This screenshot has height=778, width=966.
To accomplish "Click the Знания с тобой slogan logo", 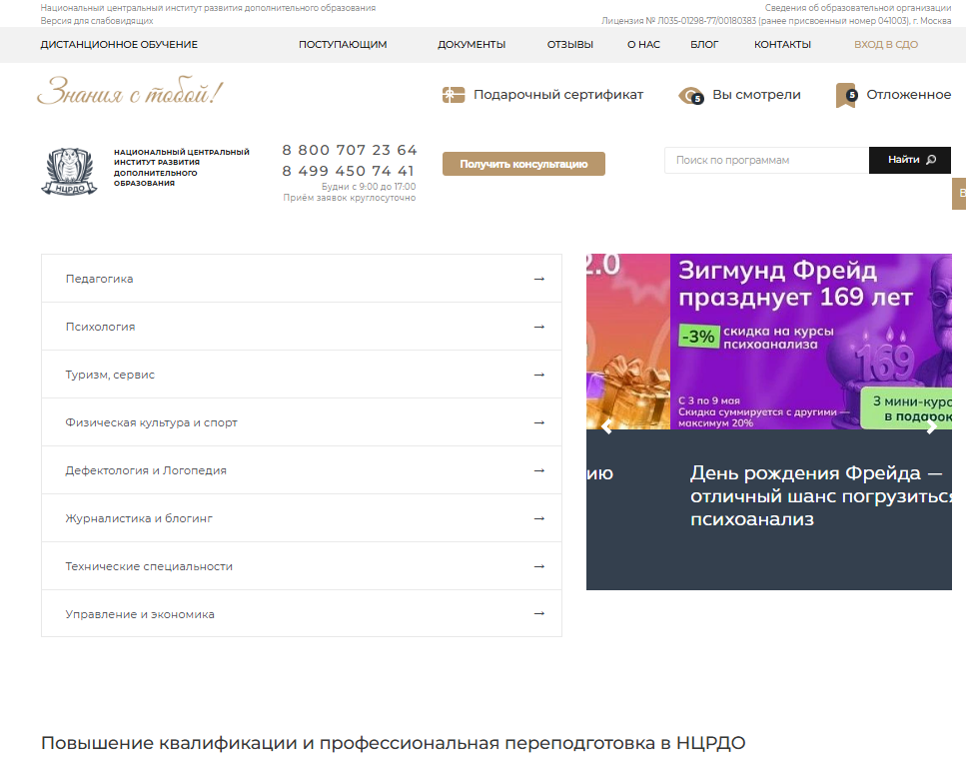I will (130, 94).
